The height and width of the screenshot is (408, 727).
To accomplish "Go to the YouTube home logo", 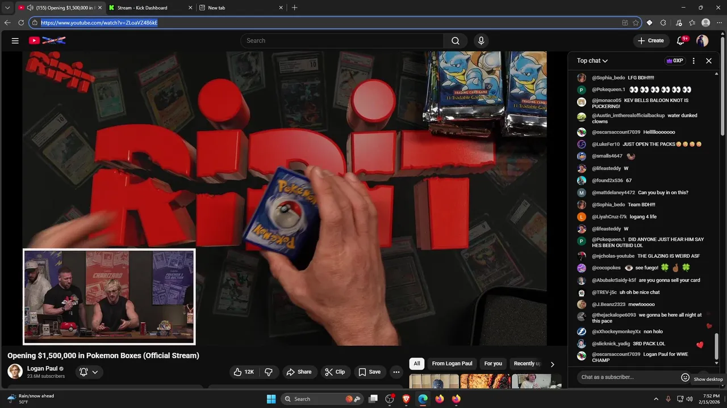I will (47, 40).
